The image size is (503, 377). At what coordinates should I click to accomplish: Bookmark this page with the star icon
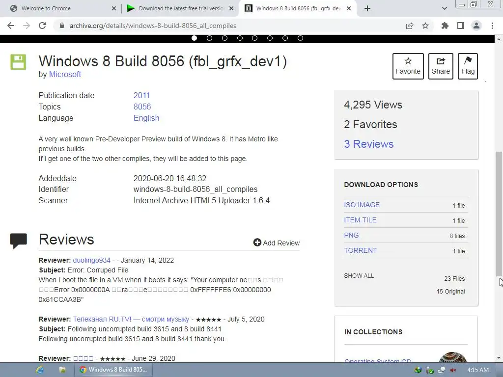click(425, 26)
